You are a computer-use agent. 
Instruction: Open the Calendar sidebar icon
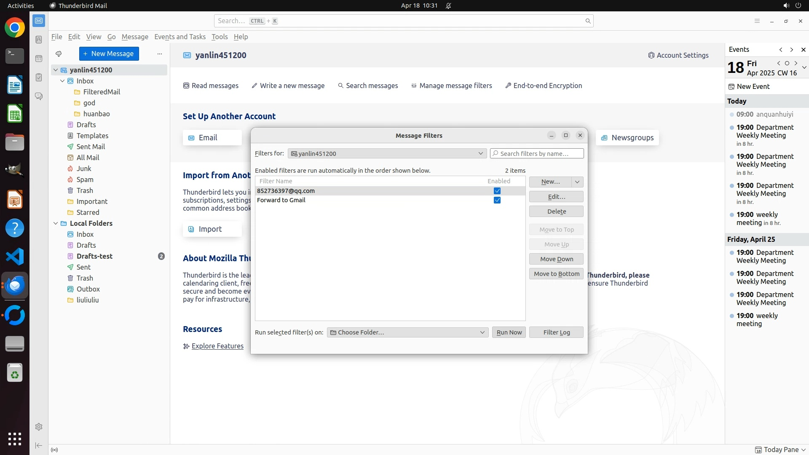click(x=39, y=59)
